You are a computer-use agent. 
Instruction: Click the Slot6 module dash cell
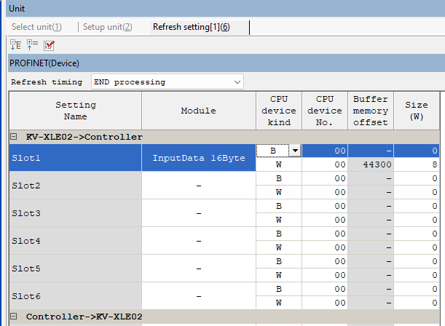pyautogui.click(x=199, y=296)
